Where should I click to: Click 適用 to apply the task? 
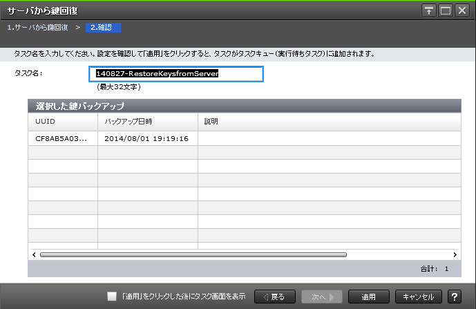coord(368,297)
